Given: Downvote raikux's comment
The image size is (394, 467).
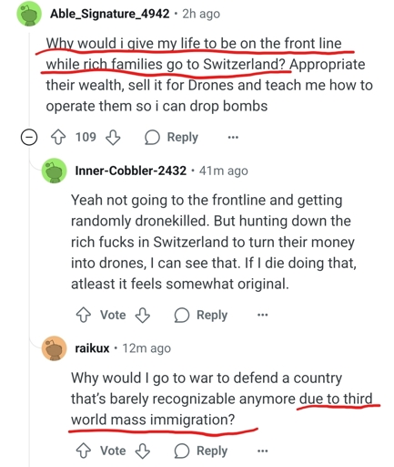Looking at the screenshot, I should [143, 451].
